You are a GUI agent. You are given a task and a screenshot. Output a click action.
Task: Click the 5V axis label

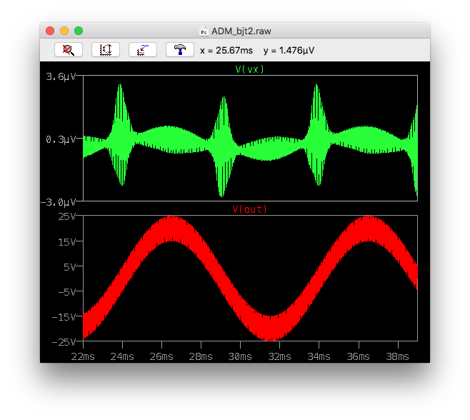click(x=69, y=267)
